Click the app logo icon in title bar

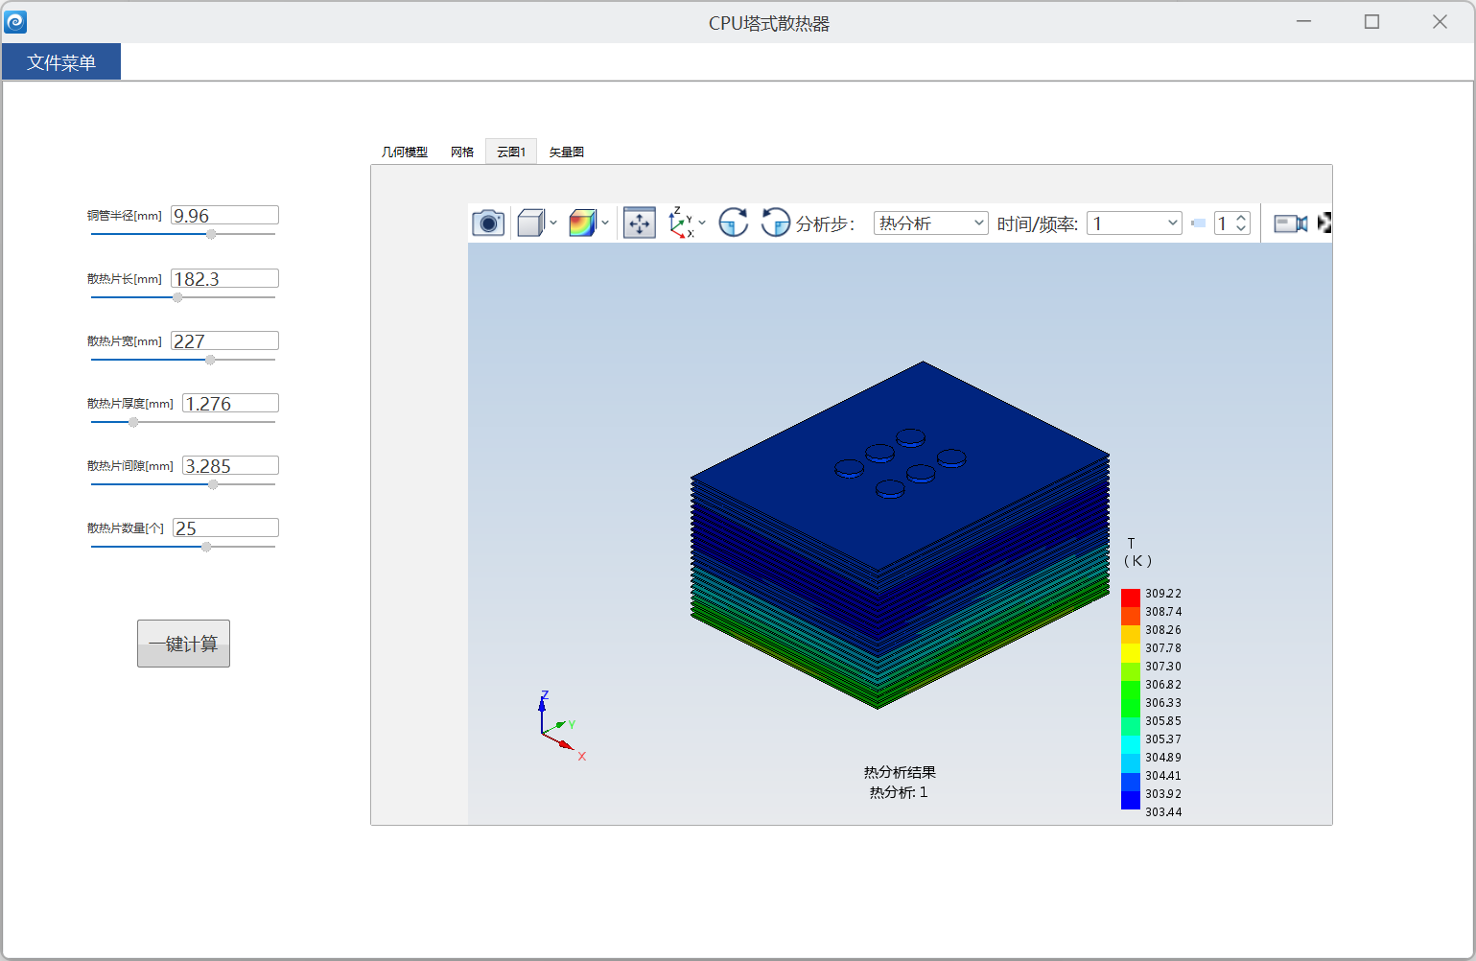[15, 21]
